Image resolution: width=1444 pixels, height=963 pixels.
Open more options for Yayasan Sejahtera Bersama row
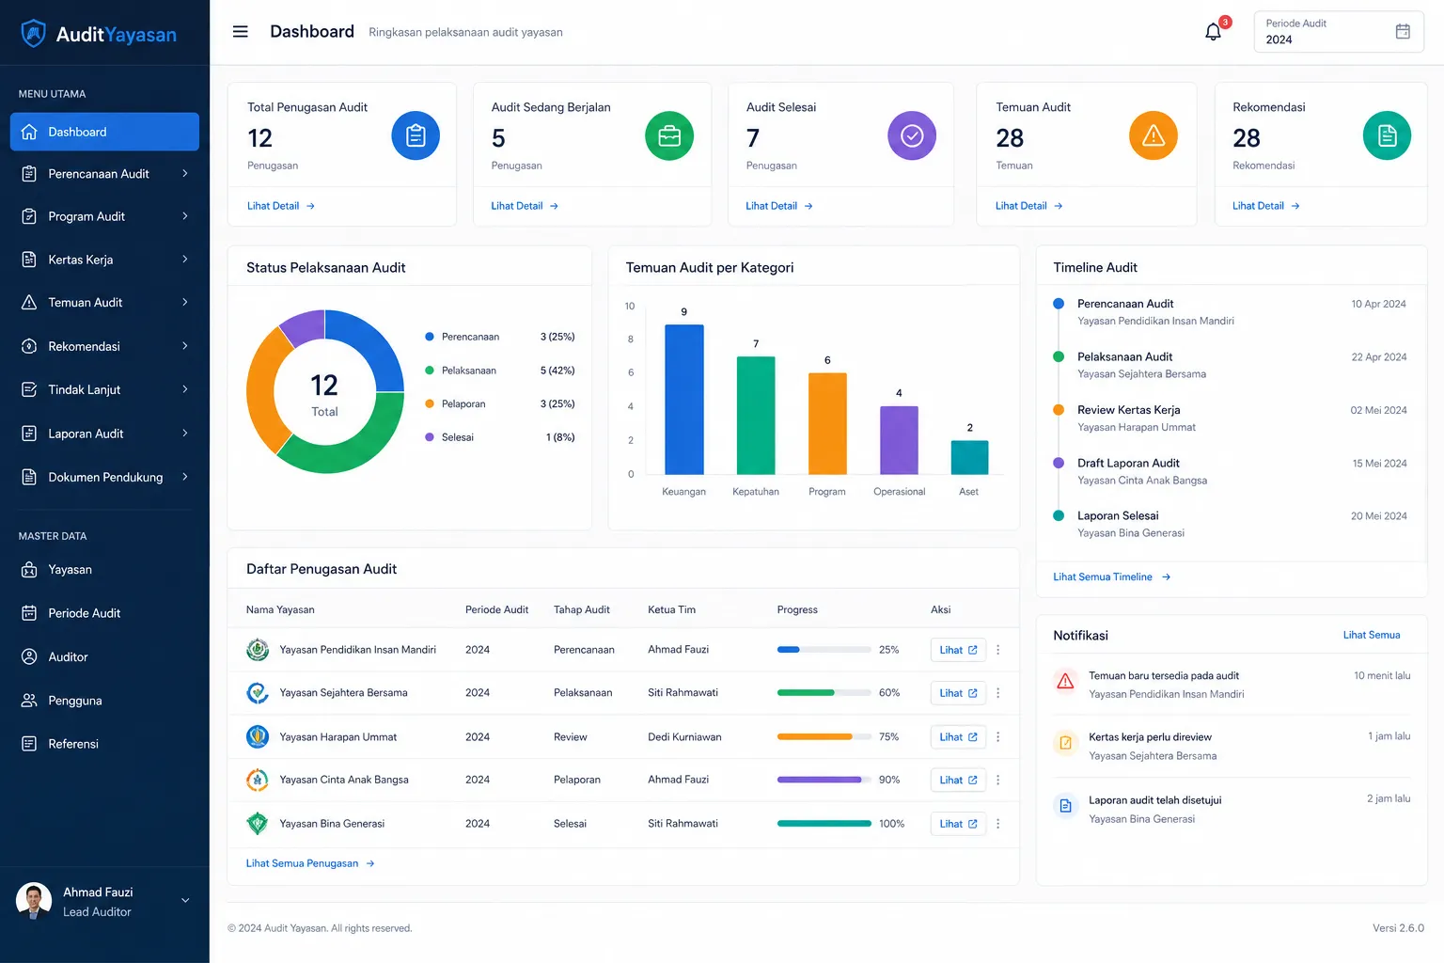click(x=997, y=693)
